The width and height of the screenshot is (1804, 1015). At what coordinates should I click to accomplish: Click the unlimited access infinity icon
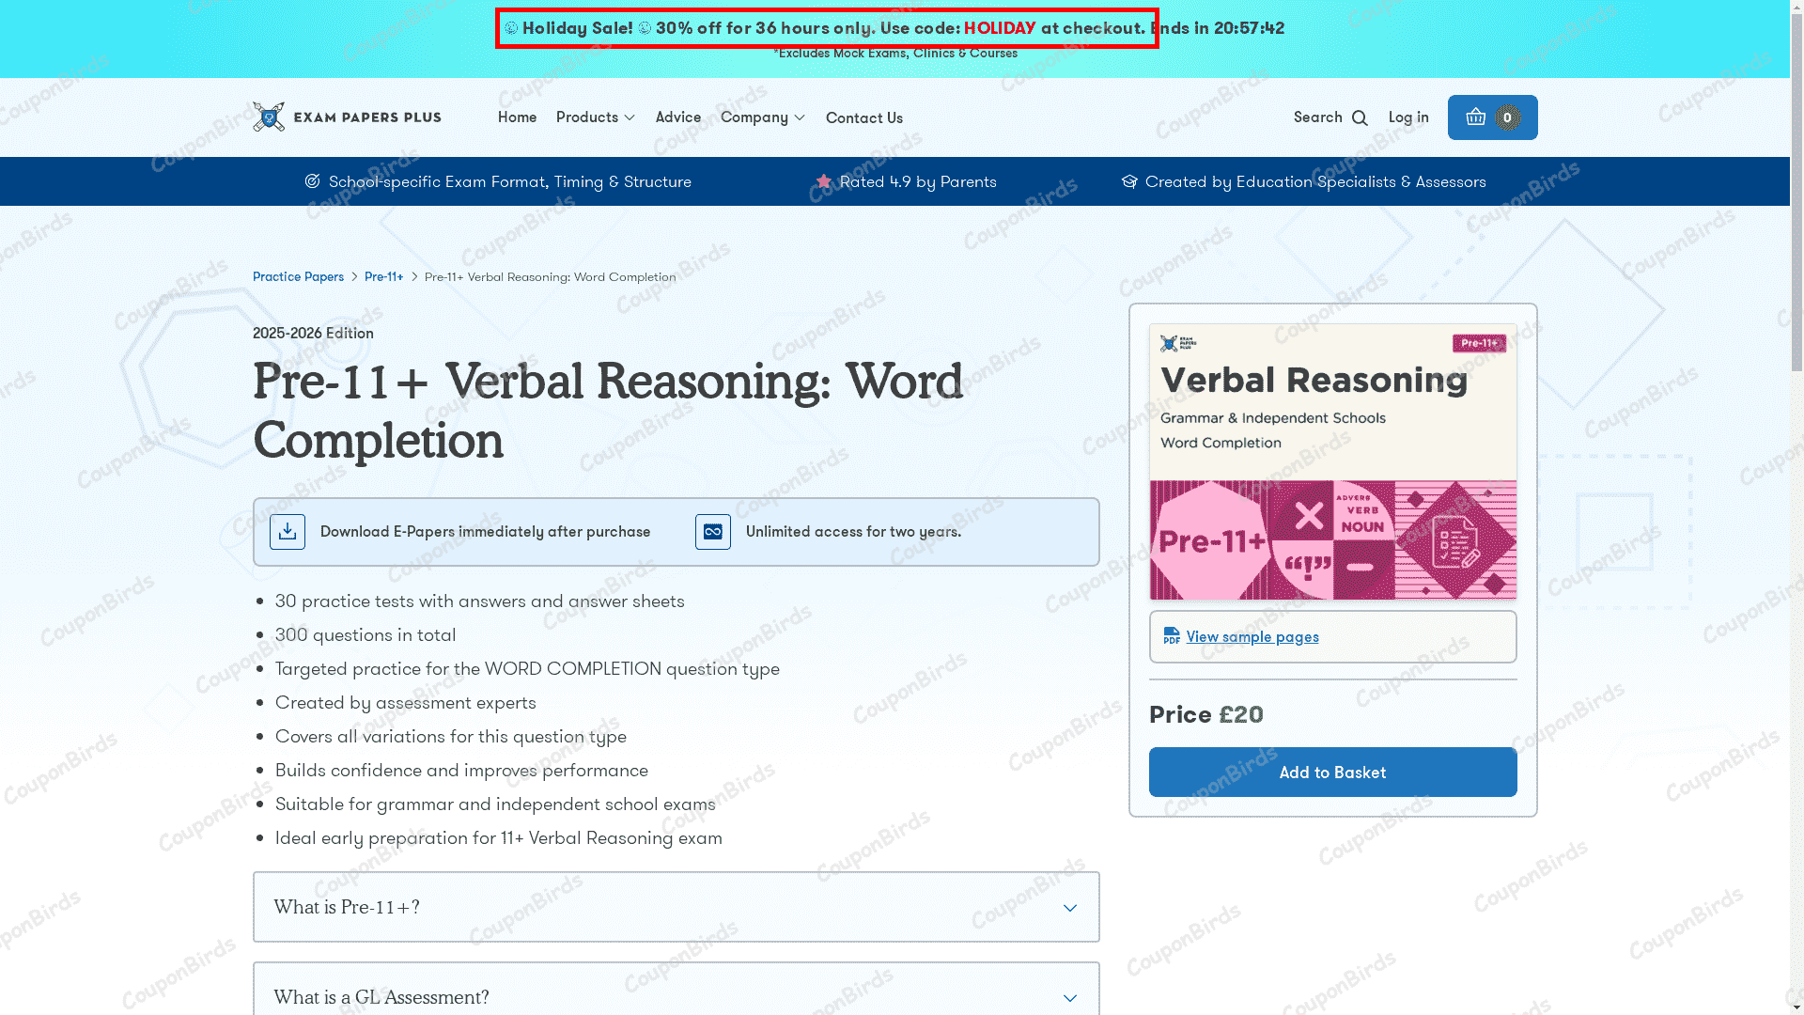[713, 532]
